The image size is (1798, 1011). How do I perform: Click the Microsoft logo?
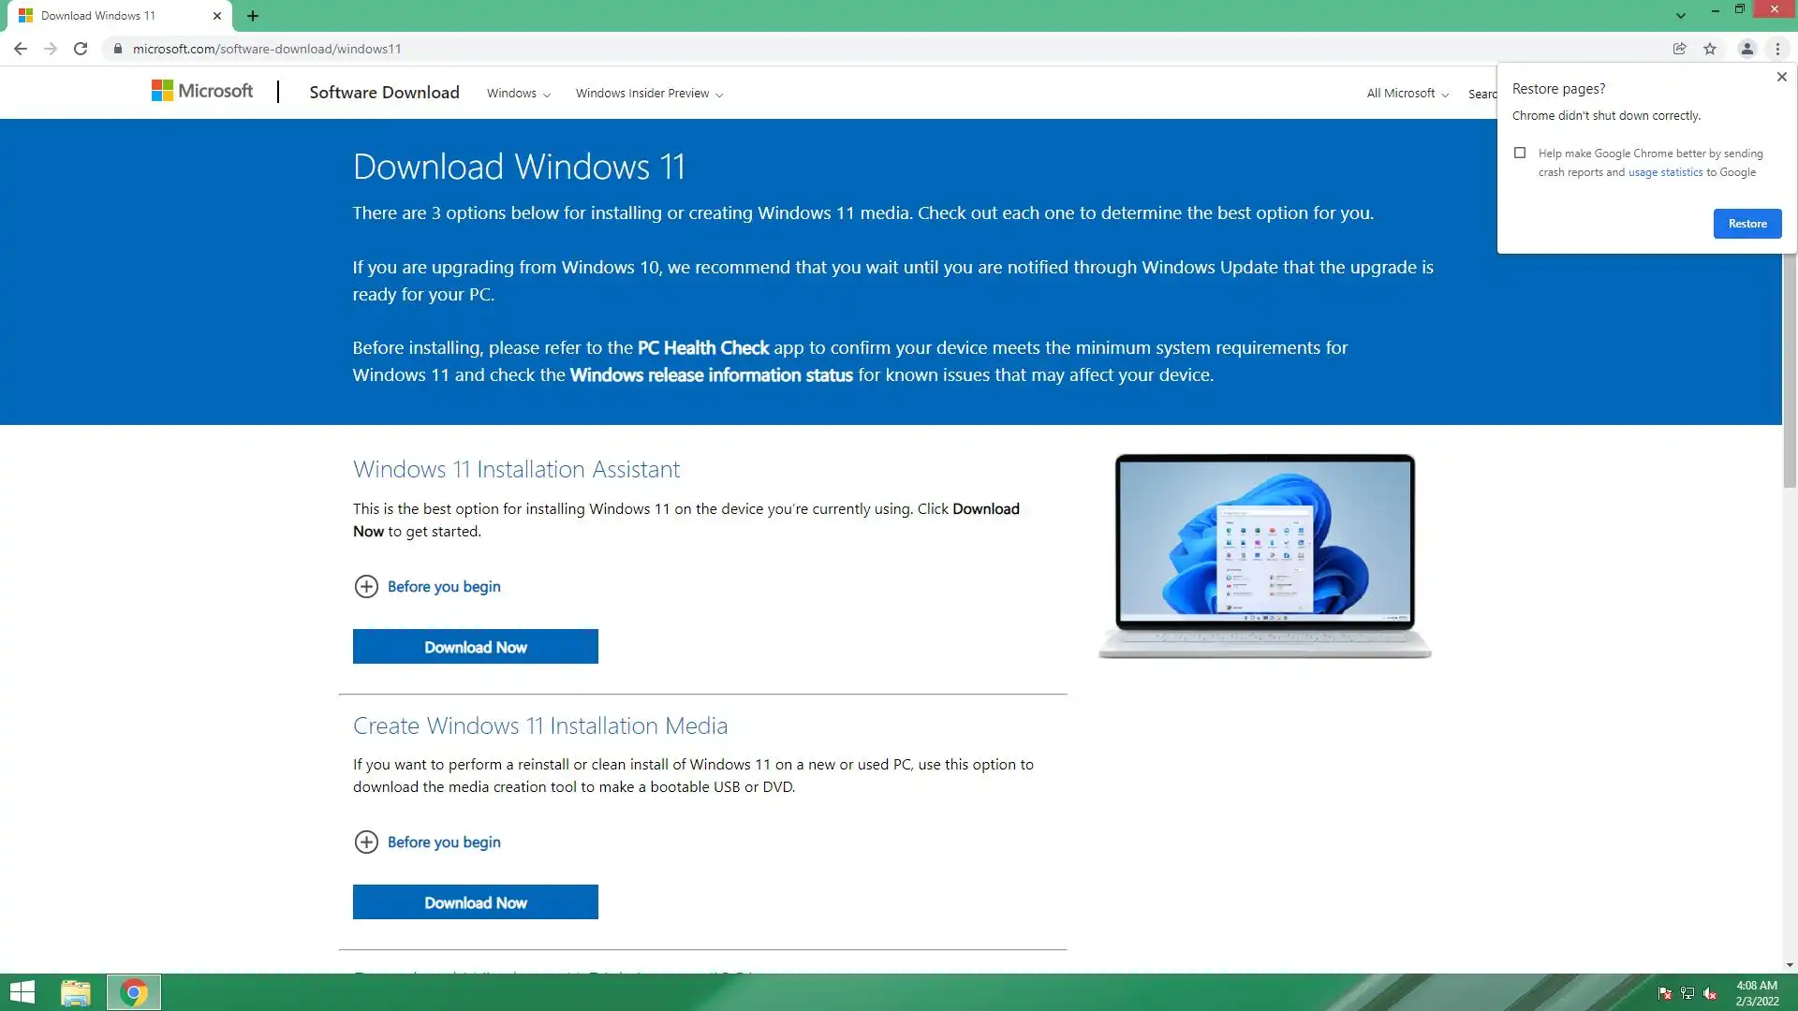coord(202,91)
